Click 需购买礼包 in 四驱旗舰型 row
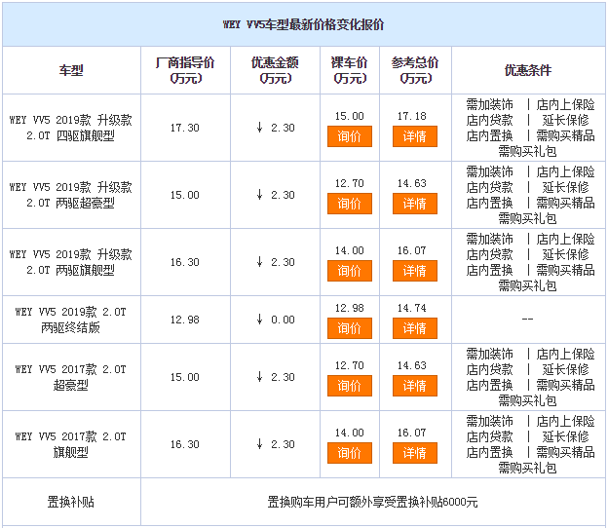 click(527, 152)
